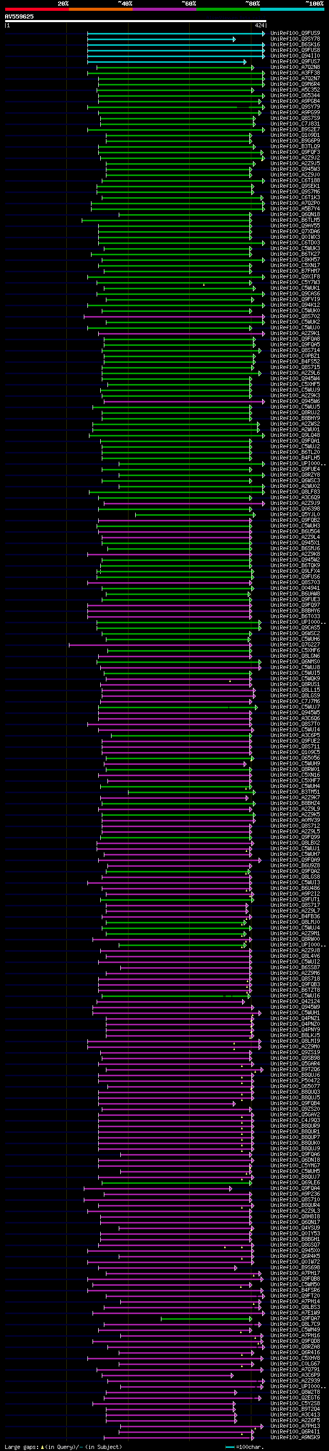This screenshot has width=329, height=1451.
Task: Select label UniRef100_B9S2E7
Action: click(x=295, y=130)
